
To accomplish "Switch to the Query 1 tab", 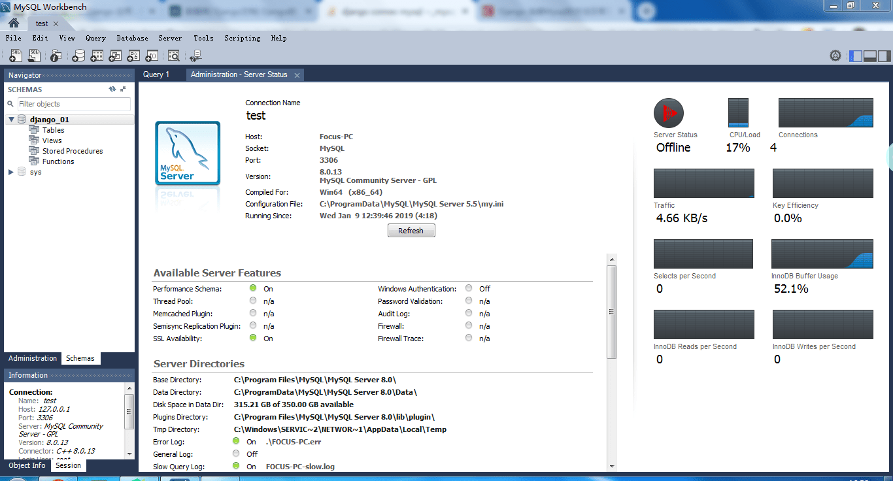I will (x=156, y=75).
